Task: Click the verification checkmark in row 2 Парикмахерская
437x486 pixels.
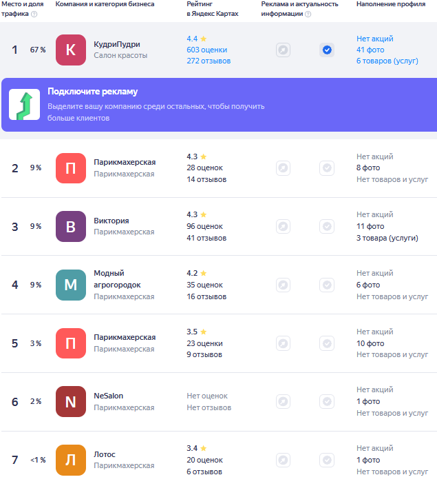Action: coord(327,168)
